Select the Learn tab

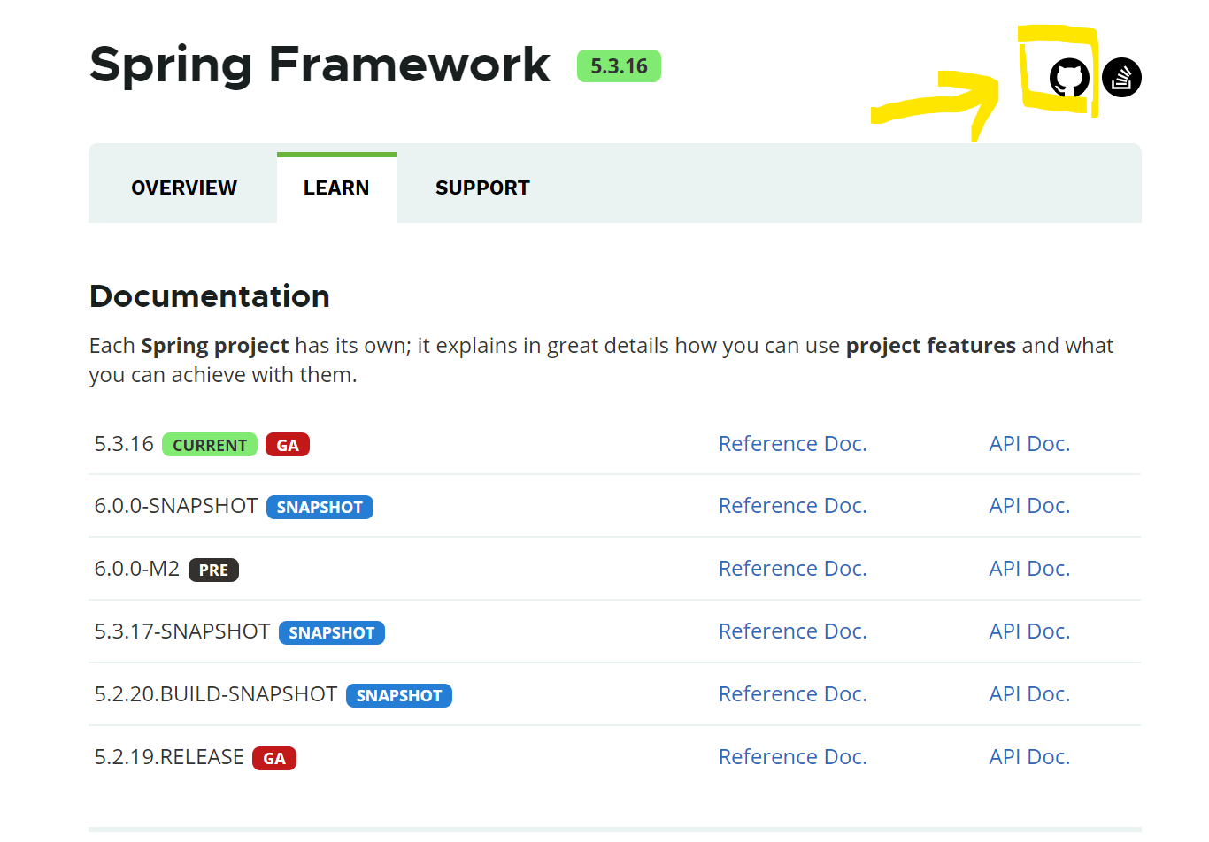click(x=336, y=188)
